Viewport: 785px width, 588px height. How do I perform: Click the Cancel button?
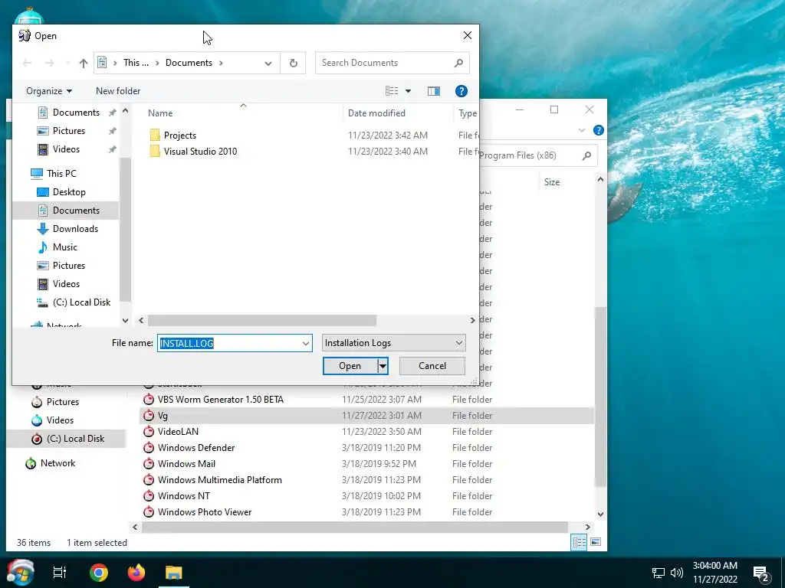click(x=432, y=366)
